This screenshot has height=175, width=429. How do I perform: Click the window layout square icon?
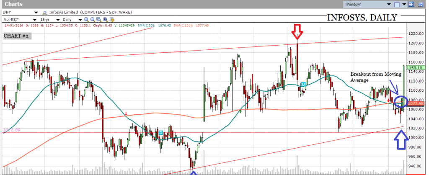[397, 4]
